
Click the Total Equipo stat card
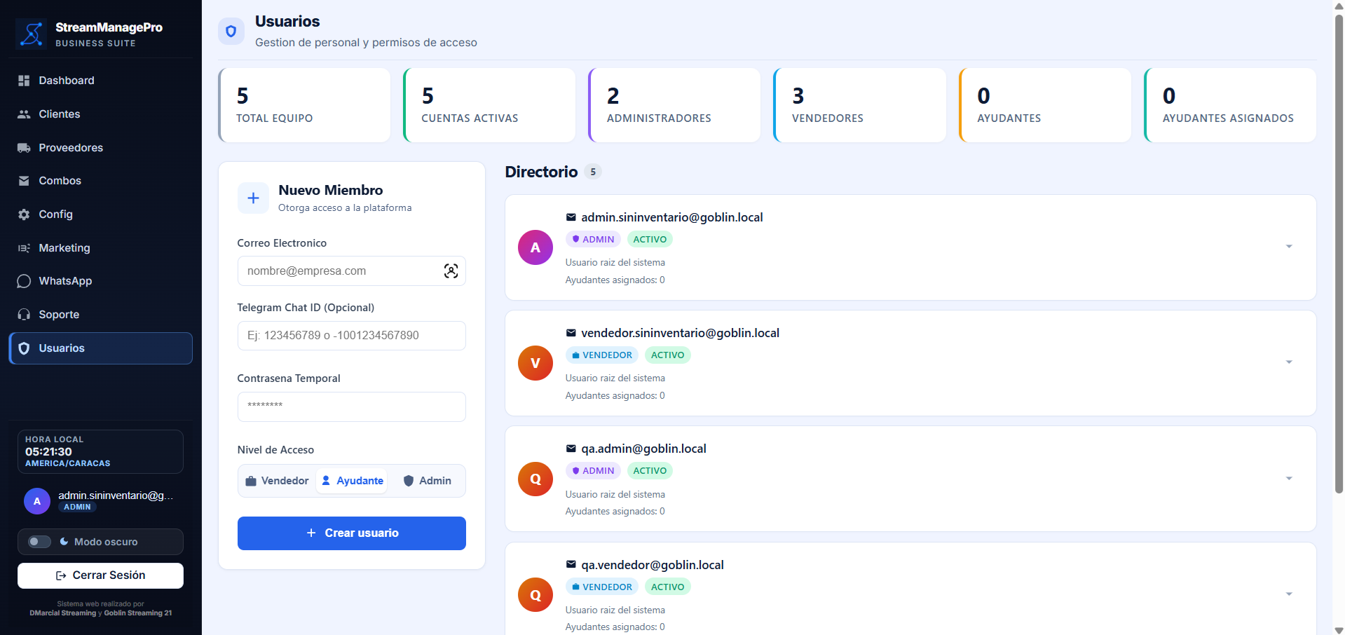point(304,105)
